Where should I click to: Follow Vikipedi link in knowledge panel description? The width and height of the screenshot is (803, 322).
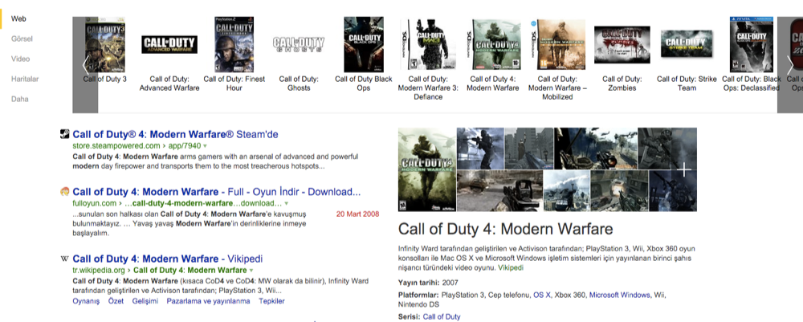click(x=511, y=267)
